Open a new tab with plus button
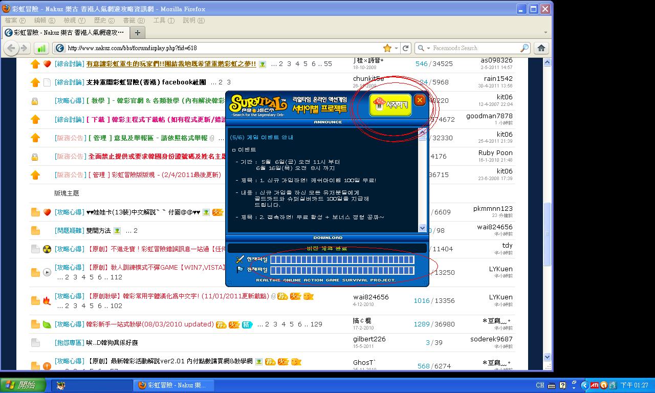 [137, 32]
